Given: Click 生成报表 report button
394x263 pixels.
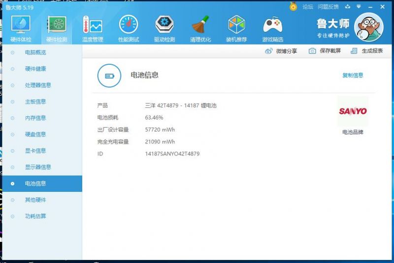Looking at the screenshot, I should pos(366,51).
